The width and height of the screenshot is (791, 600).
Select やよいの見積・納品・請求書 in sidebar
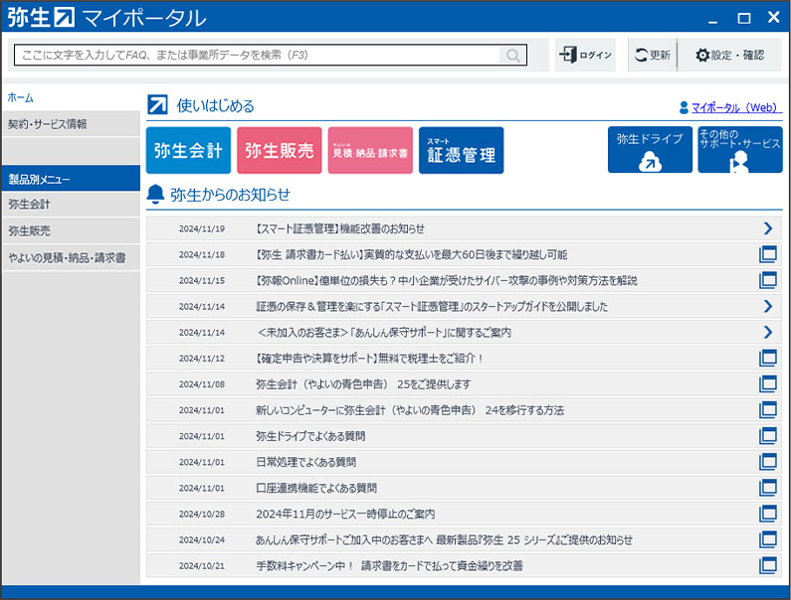point(71,258)
